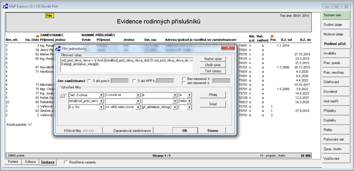Click the Filtr jednoduchý dialog title icon
Image resolution: width=354 pixels, height=171 pixels.
pyautogui.click(x=58, y=49)
